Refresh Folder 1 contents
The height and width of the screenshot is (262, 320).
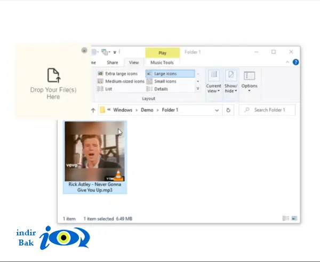point(228,110)
